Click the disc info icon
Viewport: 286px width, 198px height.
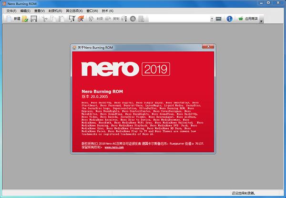click(x=124, y=19)
